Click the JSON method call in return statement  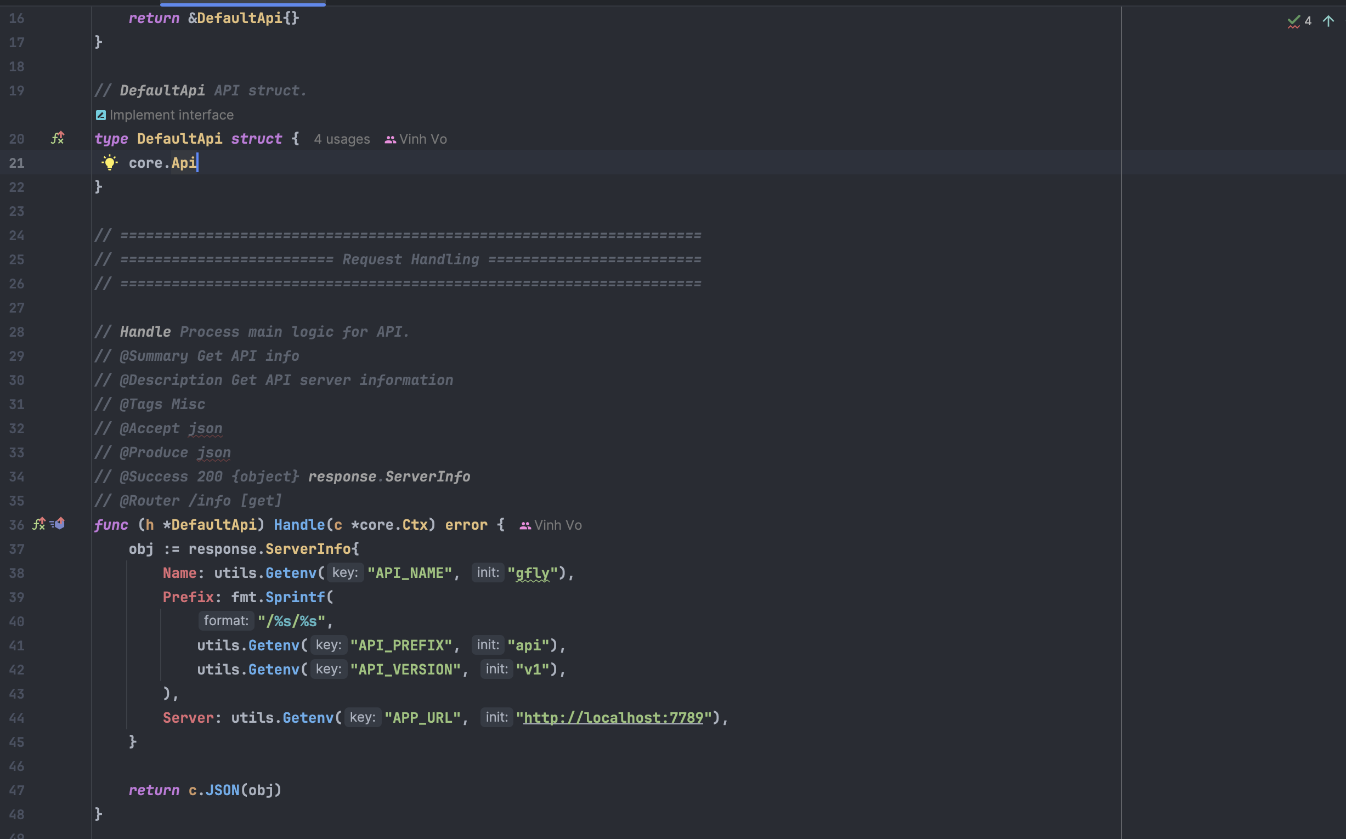click(222, 790)
